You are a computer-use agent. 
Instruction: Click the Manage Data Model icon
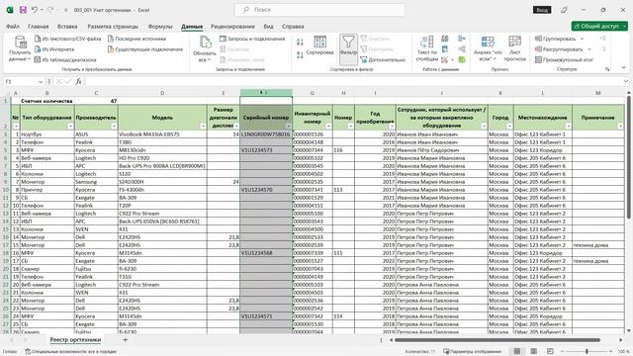(462, 59)
